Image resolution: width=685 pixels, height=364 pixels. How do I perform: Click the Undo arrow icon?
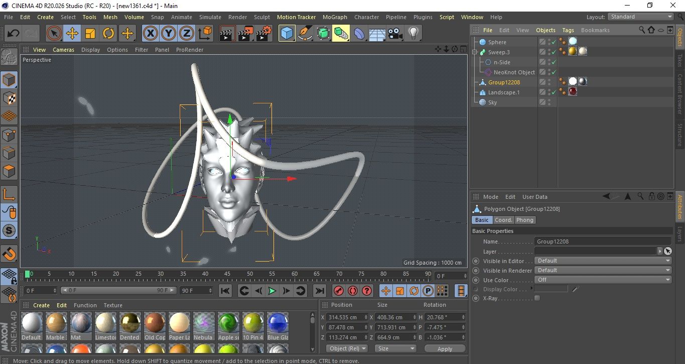pyautogui.click(x=13, y=34)
